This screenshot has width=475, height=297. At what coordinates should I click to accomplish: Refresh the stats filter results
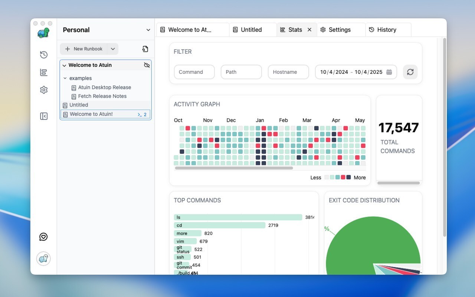click(x=410, y=72)
